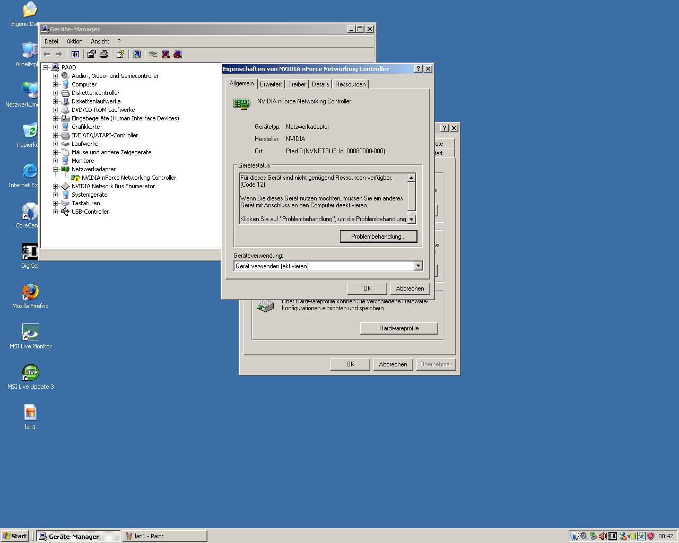Click the update driver toolbar icon

coord(153,54)
